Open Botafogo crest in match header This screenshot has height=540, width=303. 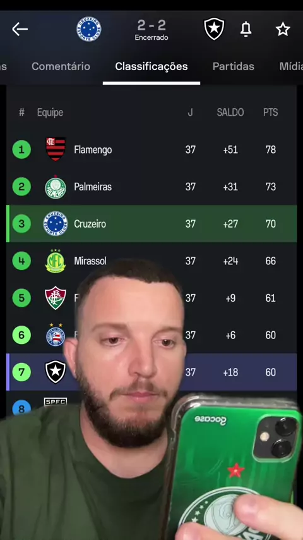click(214, 29)
